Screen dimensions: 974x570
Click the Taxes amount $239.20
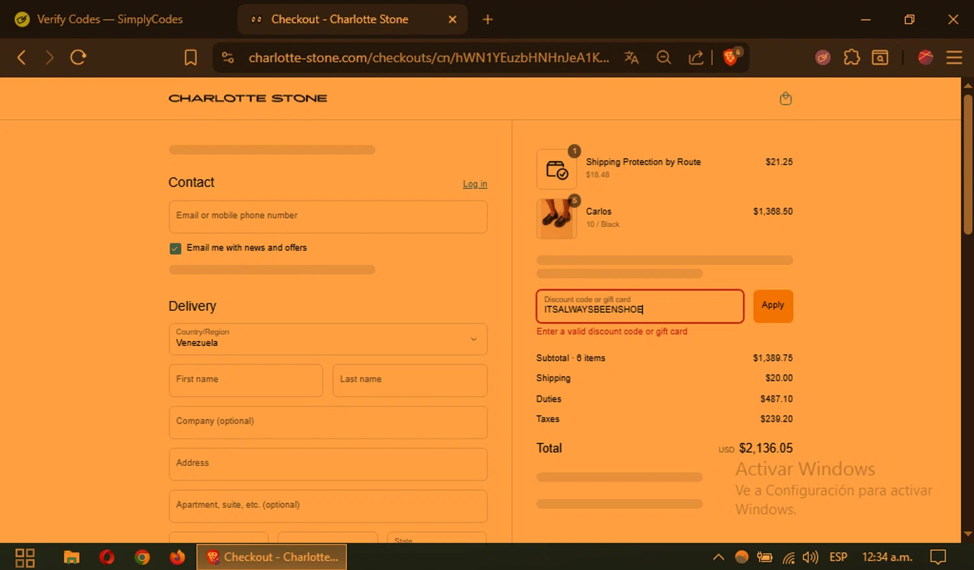click(x=777, y=419)
